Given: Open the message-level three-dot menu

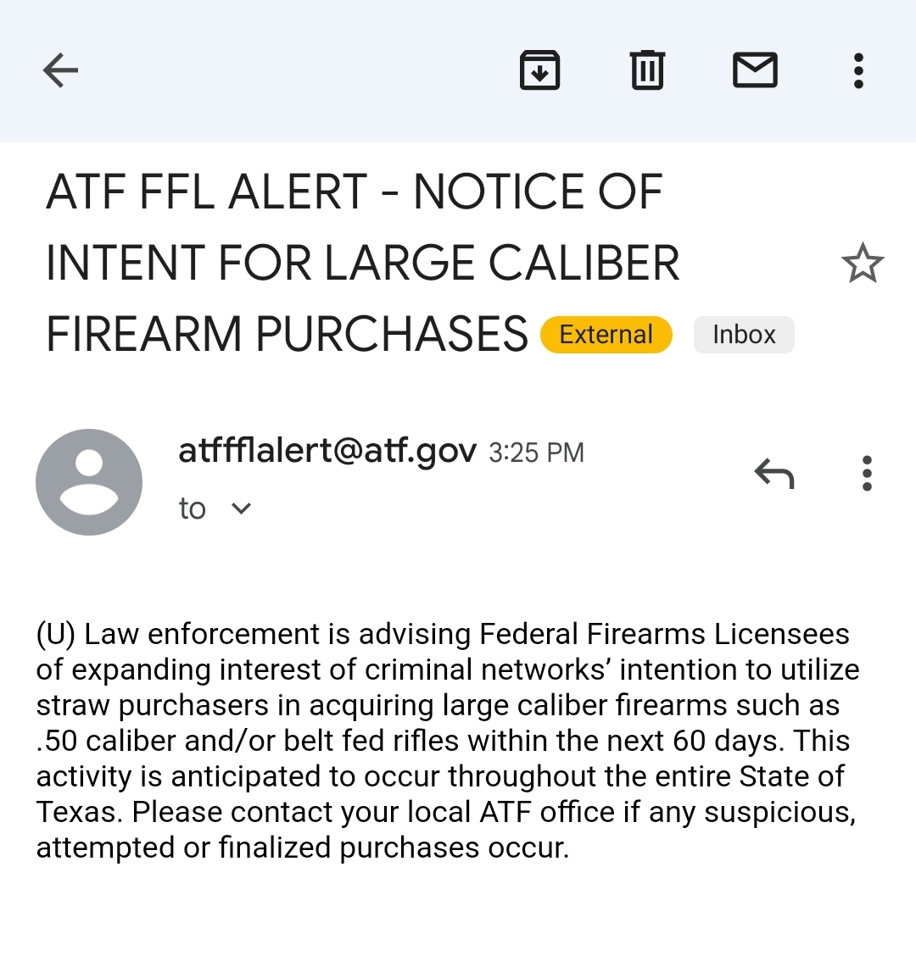Looking at the screenshot, I should pyautogui.click(x=866, y=474).
